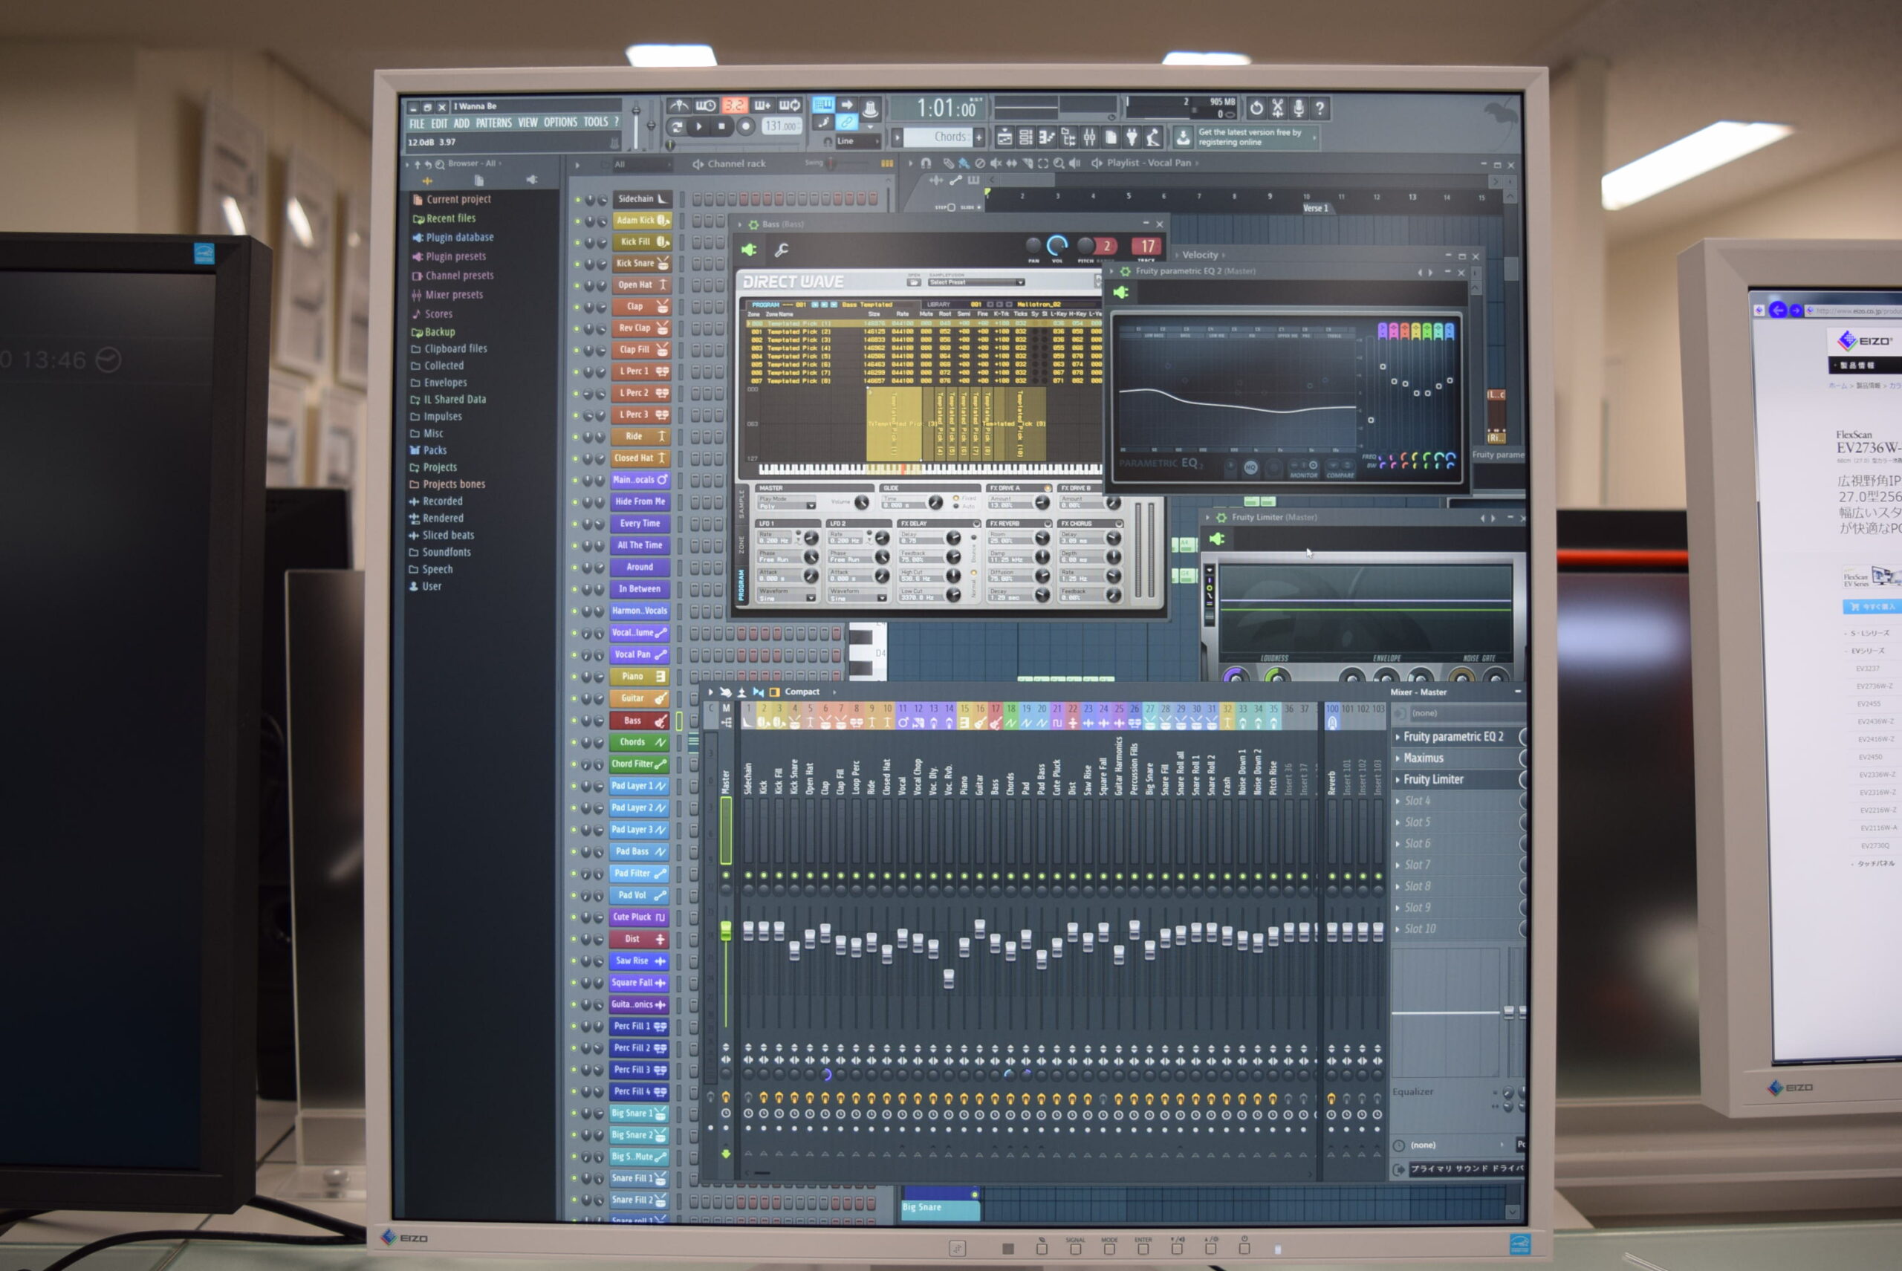Click the playlist snap magnet icon
The width and height of the screenshot is (1902, 1271).
point(926,163)
